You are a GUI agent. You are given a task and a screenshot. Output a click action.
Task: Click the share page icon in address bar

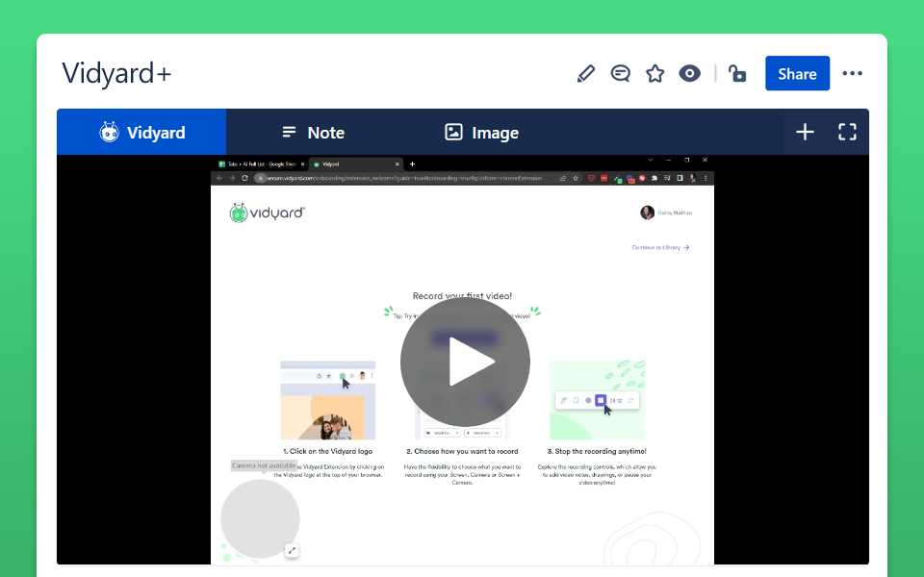(x=563, y=178)
